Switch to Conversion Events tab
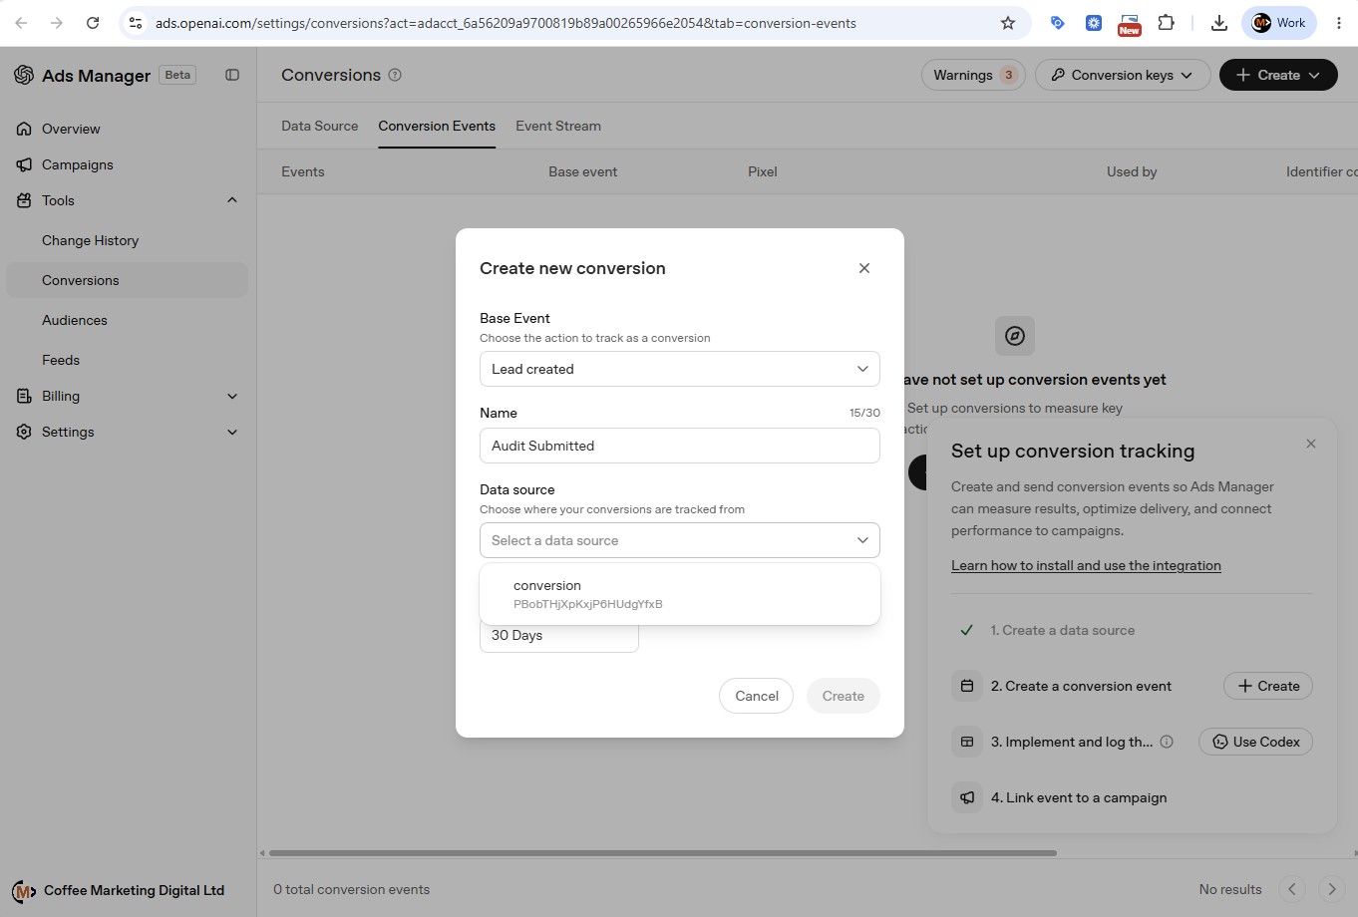The width and height of the screenshot is (1358, 917). click(437, 126)
